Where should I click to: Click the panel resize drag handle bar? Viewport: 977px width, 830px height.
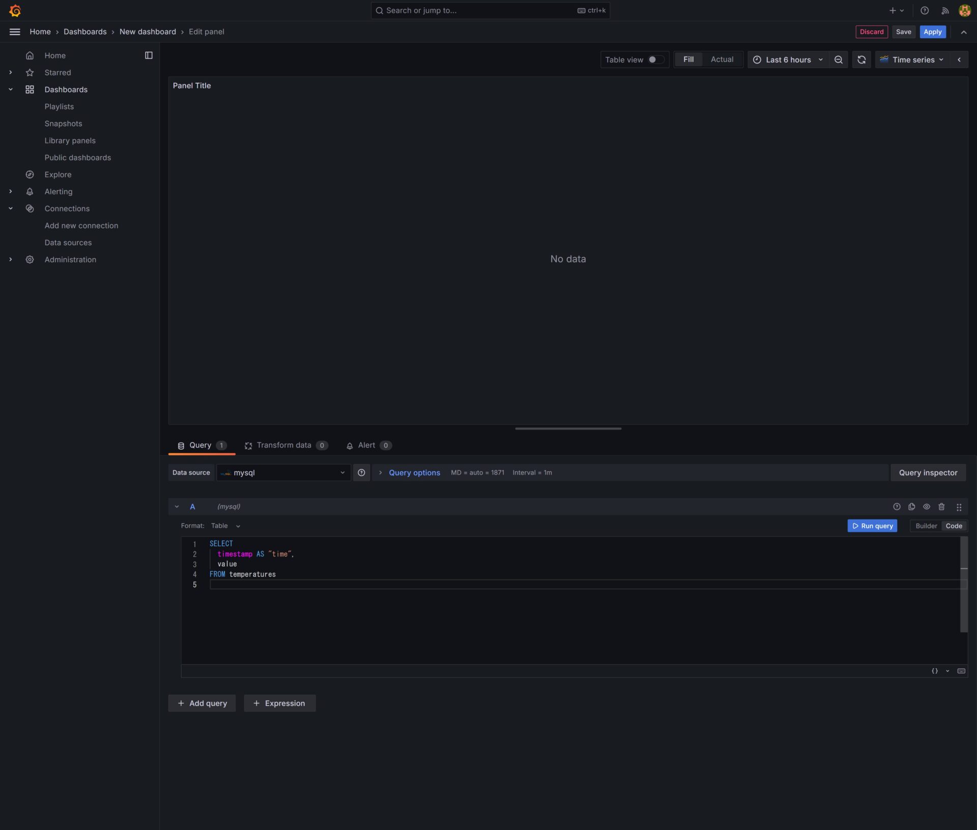coord(568,428)
